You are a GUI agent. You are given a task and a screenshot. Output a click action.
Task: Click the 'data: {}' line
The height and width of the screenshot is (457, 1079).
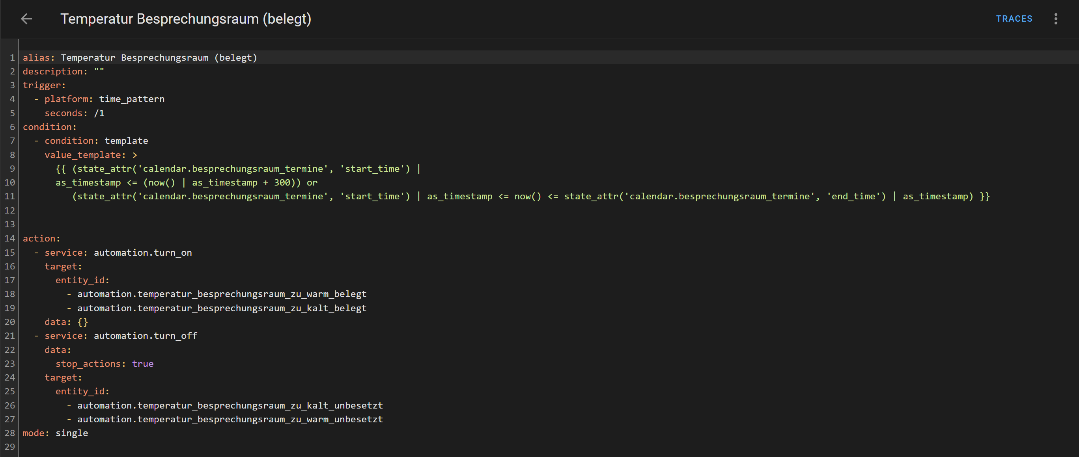[66, 322]
